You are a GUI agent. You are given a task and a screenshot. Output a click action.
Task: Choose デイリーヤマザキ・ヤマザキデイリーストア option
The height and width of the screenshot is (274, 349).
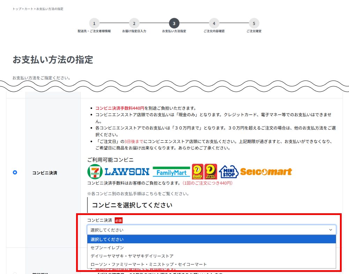[x=211, y=256]
